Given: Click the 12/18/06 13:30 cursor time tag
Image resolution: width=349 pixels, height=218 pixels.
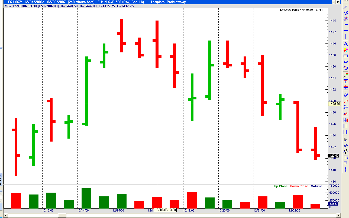Looking at the screenshot, I should (x=165, y=210).
